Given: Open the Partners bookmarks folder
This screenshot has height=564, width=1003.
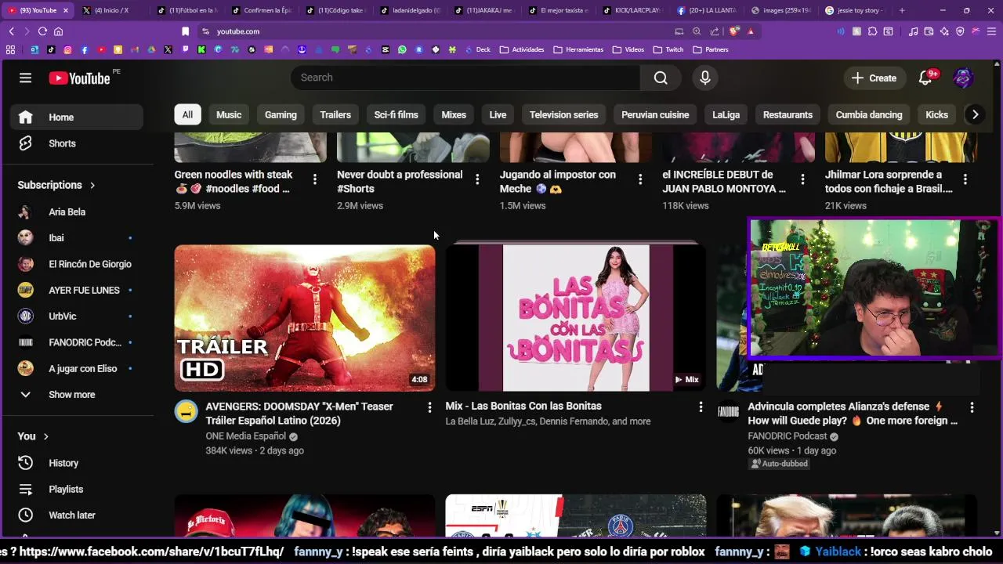Looking at the screenshot, I should [x=711, y=49].
